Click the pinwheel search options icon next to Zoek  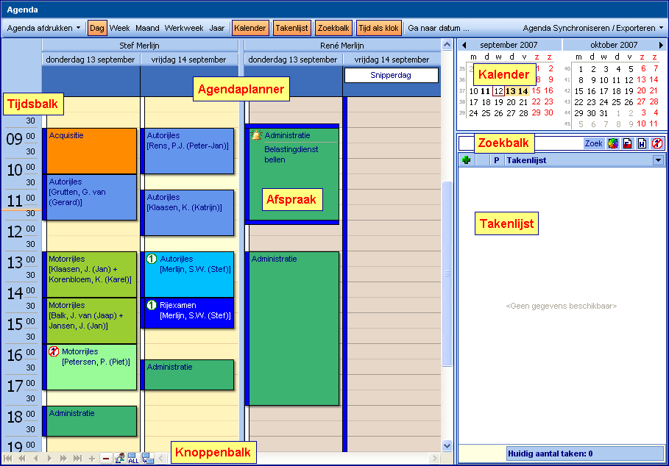click(x=613, y=144)
